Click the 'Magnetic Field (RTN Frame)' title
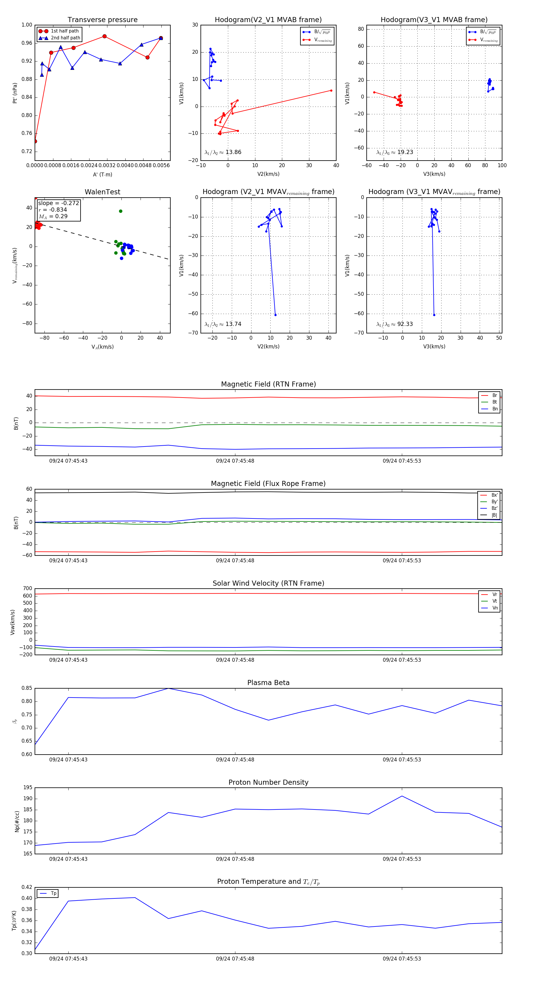This screenshot has width=537, height=985. [x=268, y=384]
